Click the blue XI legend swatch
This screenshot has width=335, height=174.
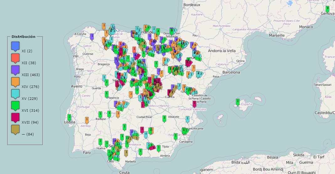[15, 47]
